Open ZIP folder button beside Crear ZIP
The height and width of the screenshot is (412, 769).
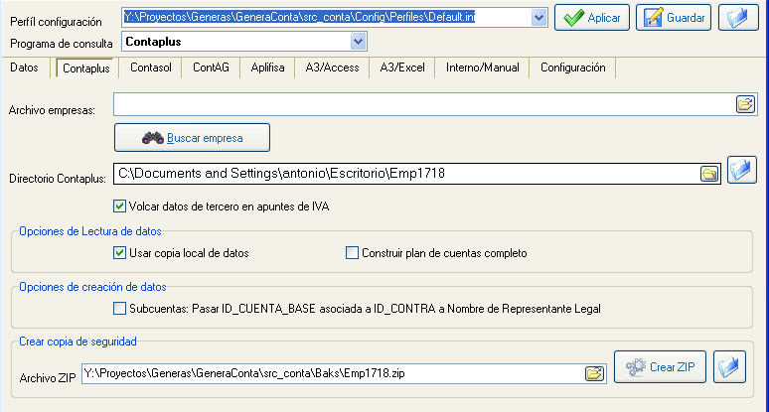click(729, 367)
